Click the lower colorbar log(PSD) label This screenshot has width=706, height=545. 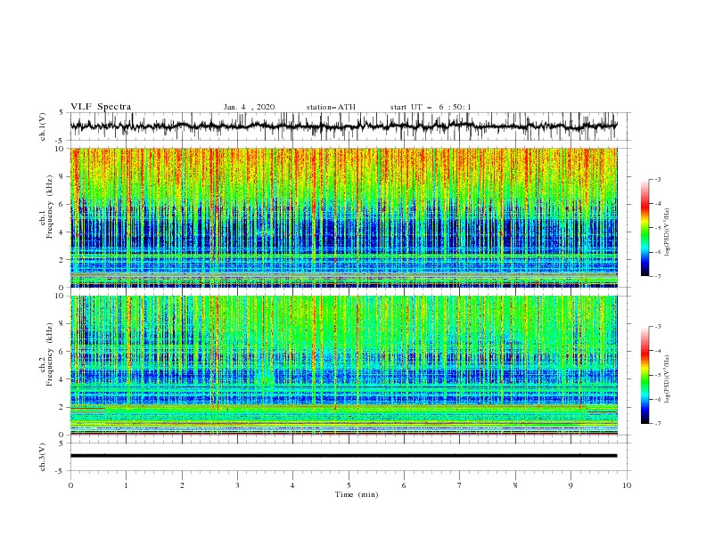(667, 379)
